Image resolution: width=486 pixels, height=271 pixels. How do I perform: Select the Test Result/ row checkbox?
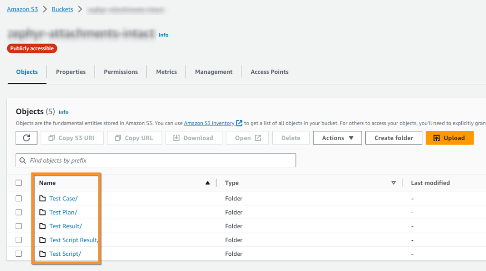pos(19,226)
